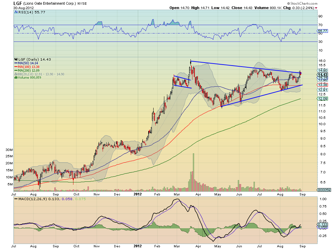The width and height of the screenshot is (332, 249).
Task: Click the blue MA(50) legend color dash
Action: click(16, 63)
